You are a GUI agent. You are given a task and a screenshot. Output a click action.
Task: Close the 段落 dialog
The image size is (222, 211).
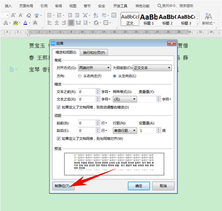pyautogui.click(x=172, y=43)
